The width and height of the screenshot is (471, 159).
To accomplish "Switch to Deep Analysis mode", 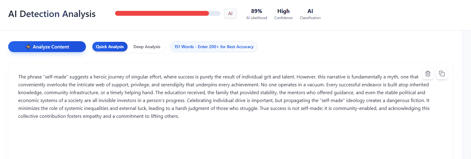I will pos(147,47).
